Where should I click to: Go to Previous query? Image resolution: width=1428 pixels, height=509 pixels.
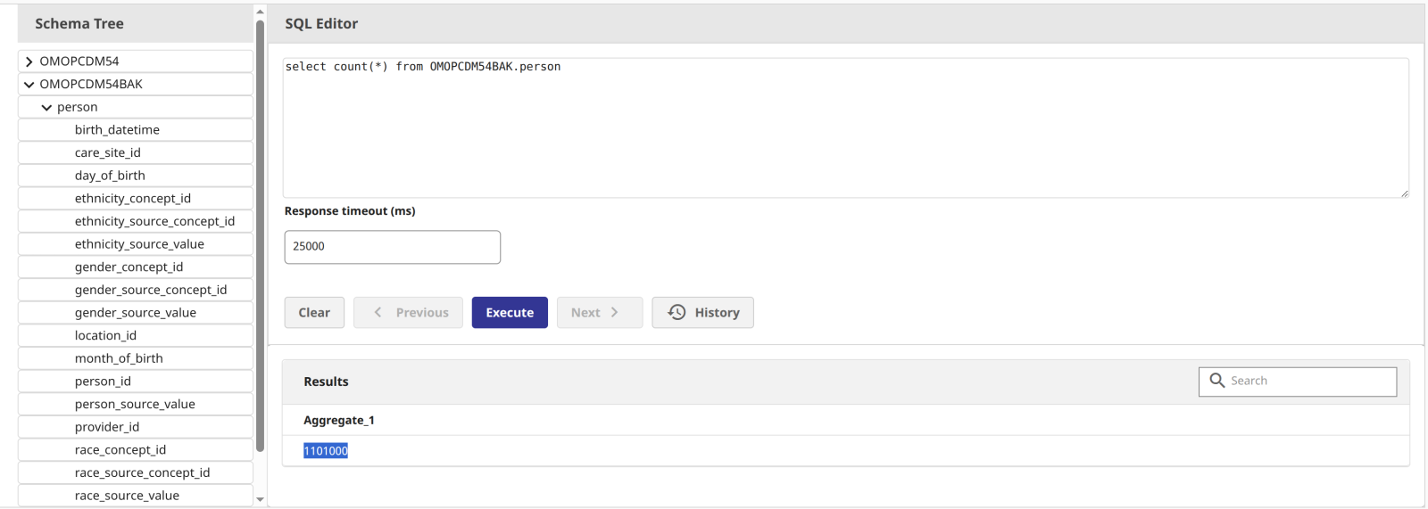[x=408, y=313]
